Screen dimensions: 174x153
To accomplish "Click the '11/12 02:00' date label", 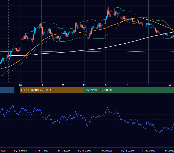I will (x=127, y=150).
